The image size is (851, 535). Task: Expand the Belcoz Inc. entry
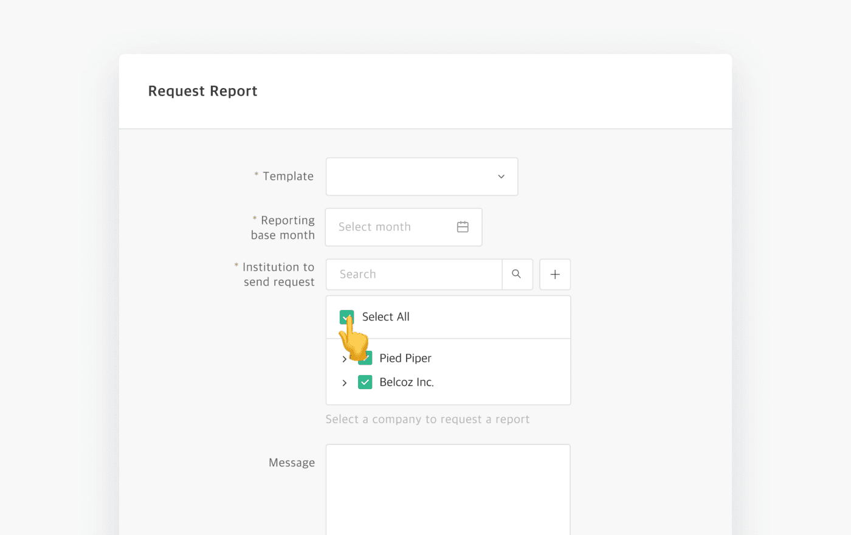345,382
